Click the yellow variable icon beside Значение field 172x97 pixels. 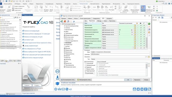[x=149, y=57]
